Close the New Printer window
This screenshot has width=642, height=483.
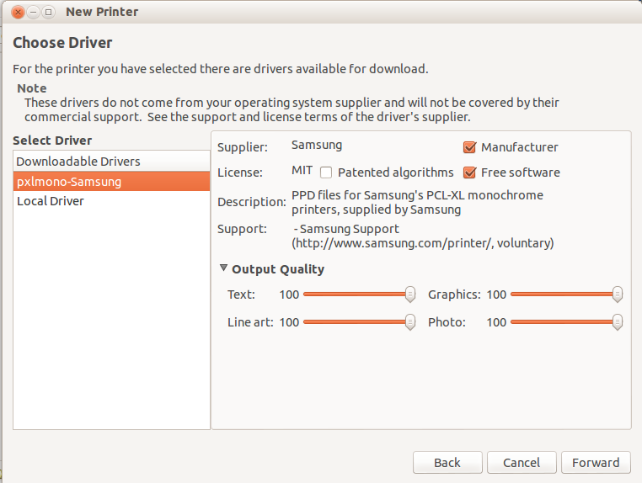18,13
